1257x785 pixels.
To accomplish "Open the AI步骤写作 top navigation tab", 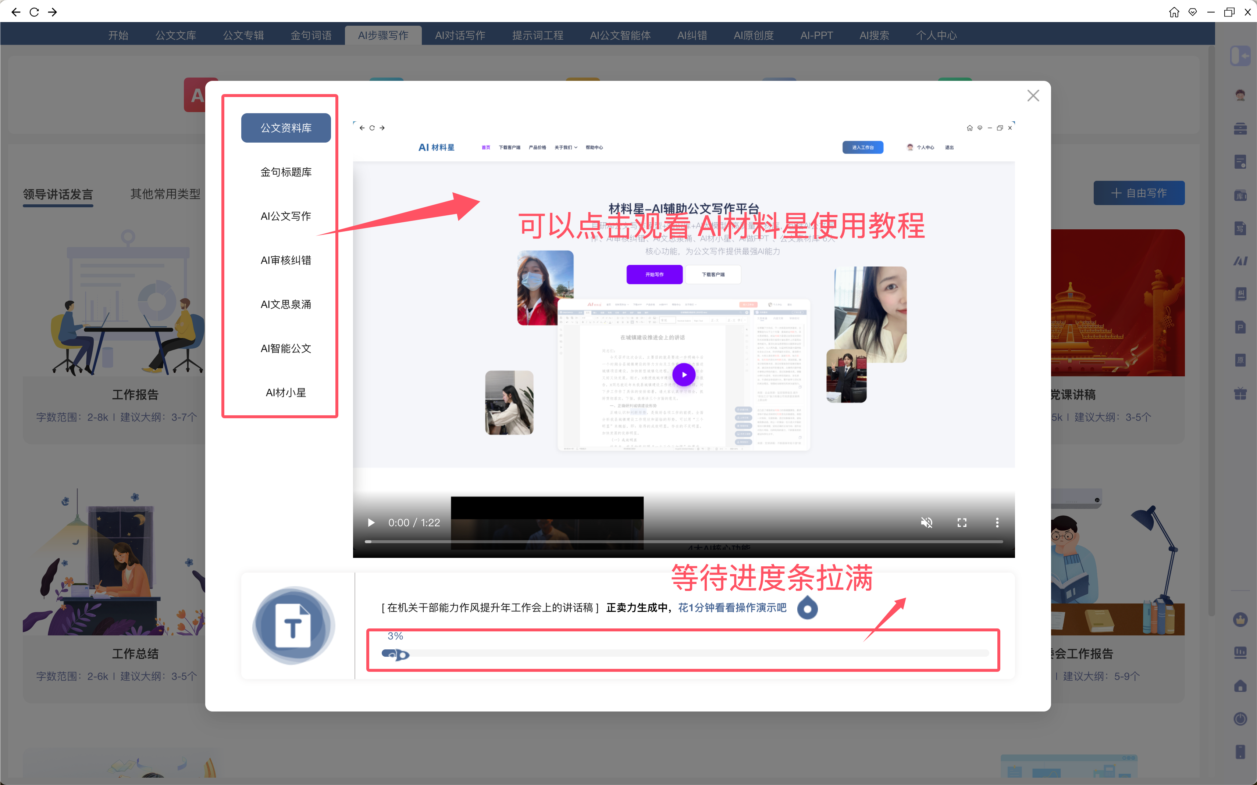I will click(x=383, y=35).
